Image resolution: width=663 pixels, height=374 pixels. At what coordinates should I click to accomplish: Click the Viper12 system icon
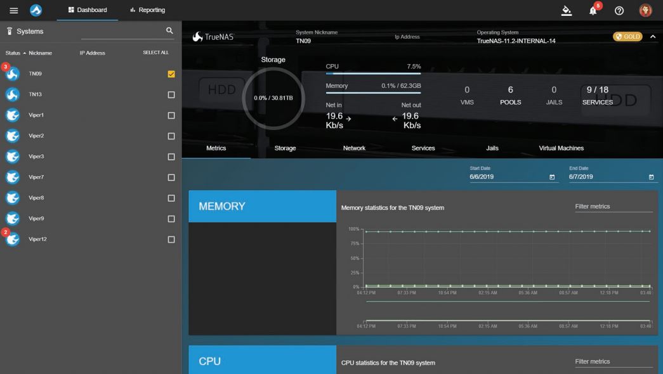(12, 239)
